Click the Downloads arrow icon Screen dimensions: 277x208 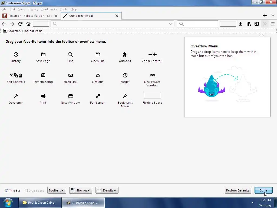pyautogui.click(x=240, y=24)
